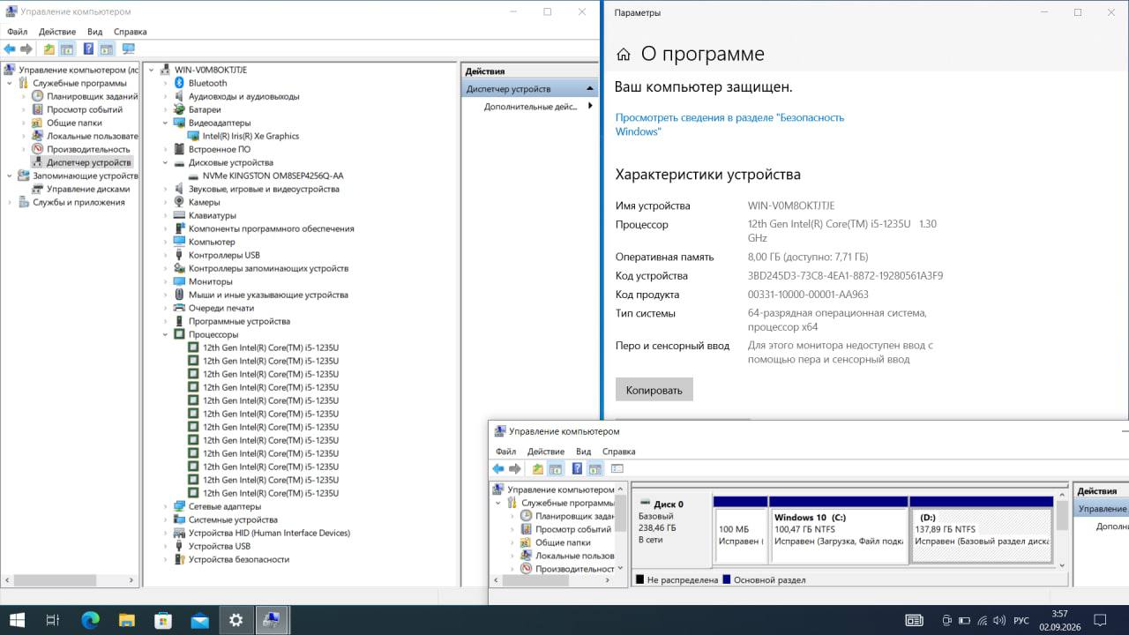Open Действие menu in Disk Management window
Viewport: 1129px width, 635px height.
(546, 452)
